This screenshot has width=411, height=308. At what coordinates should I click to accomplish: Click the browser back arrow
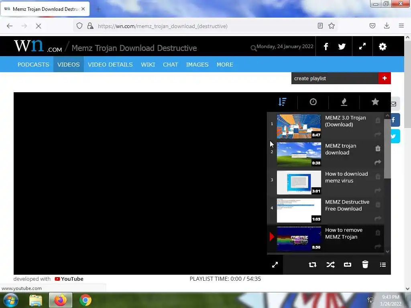[x=10, y=26]
